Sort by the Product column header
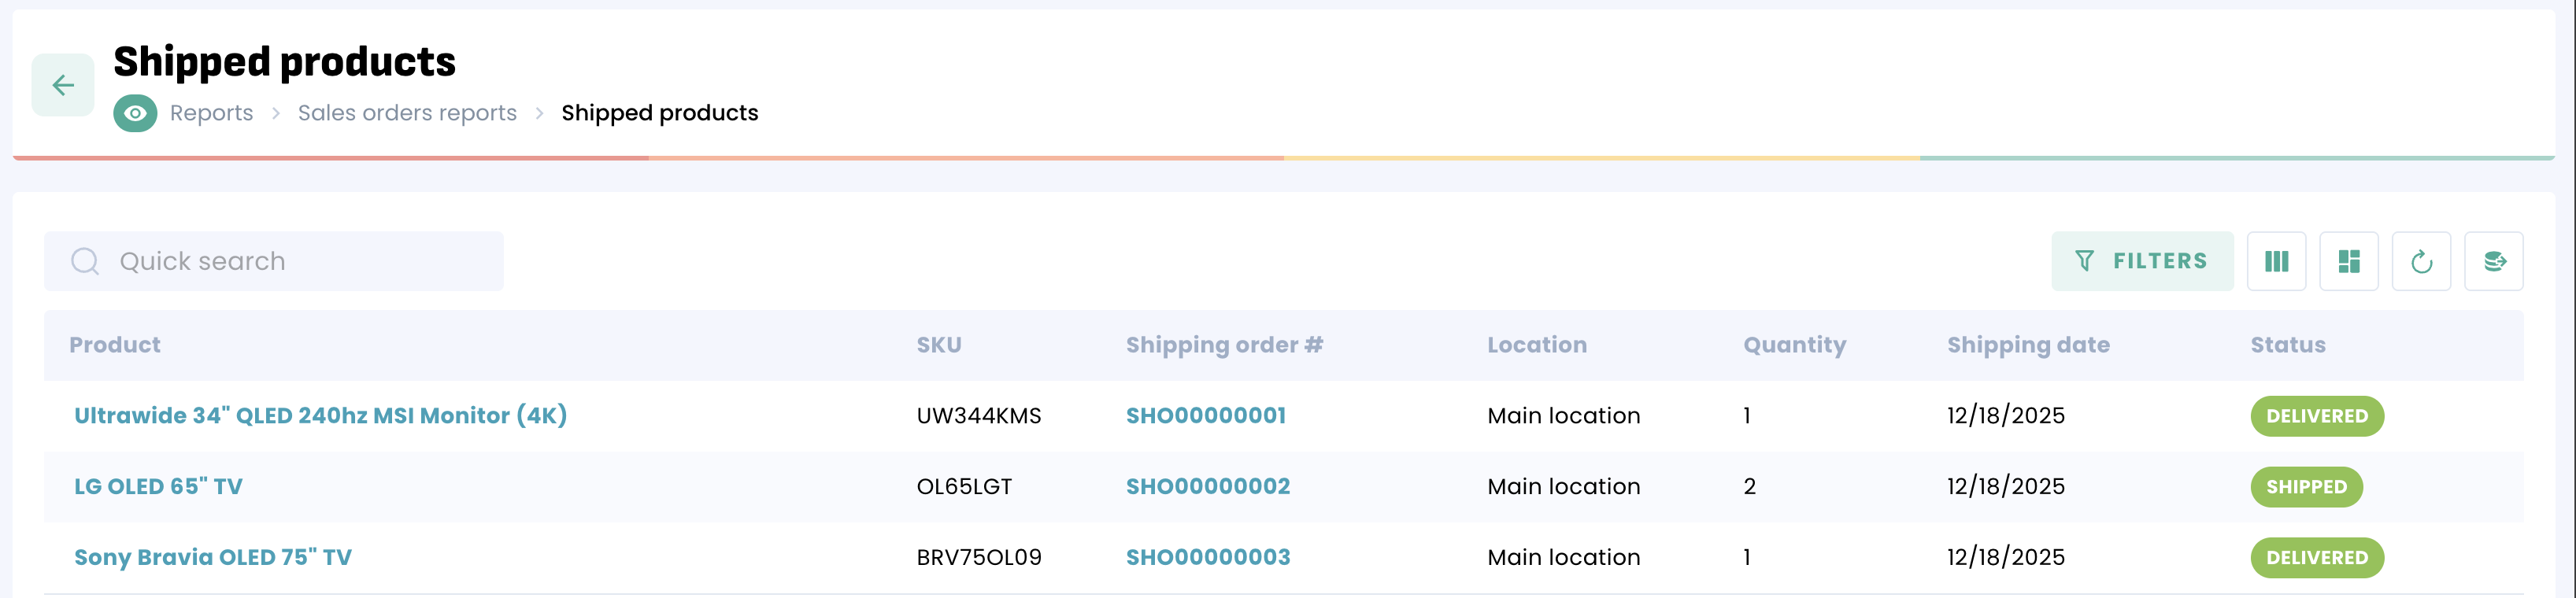Viewport: 2576px width, 598px height. (115, 345)
